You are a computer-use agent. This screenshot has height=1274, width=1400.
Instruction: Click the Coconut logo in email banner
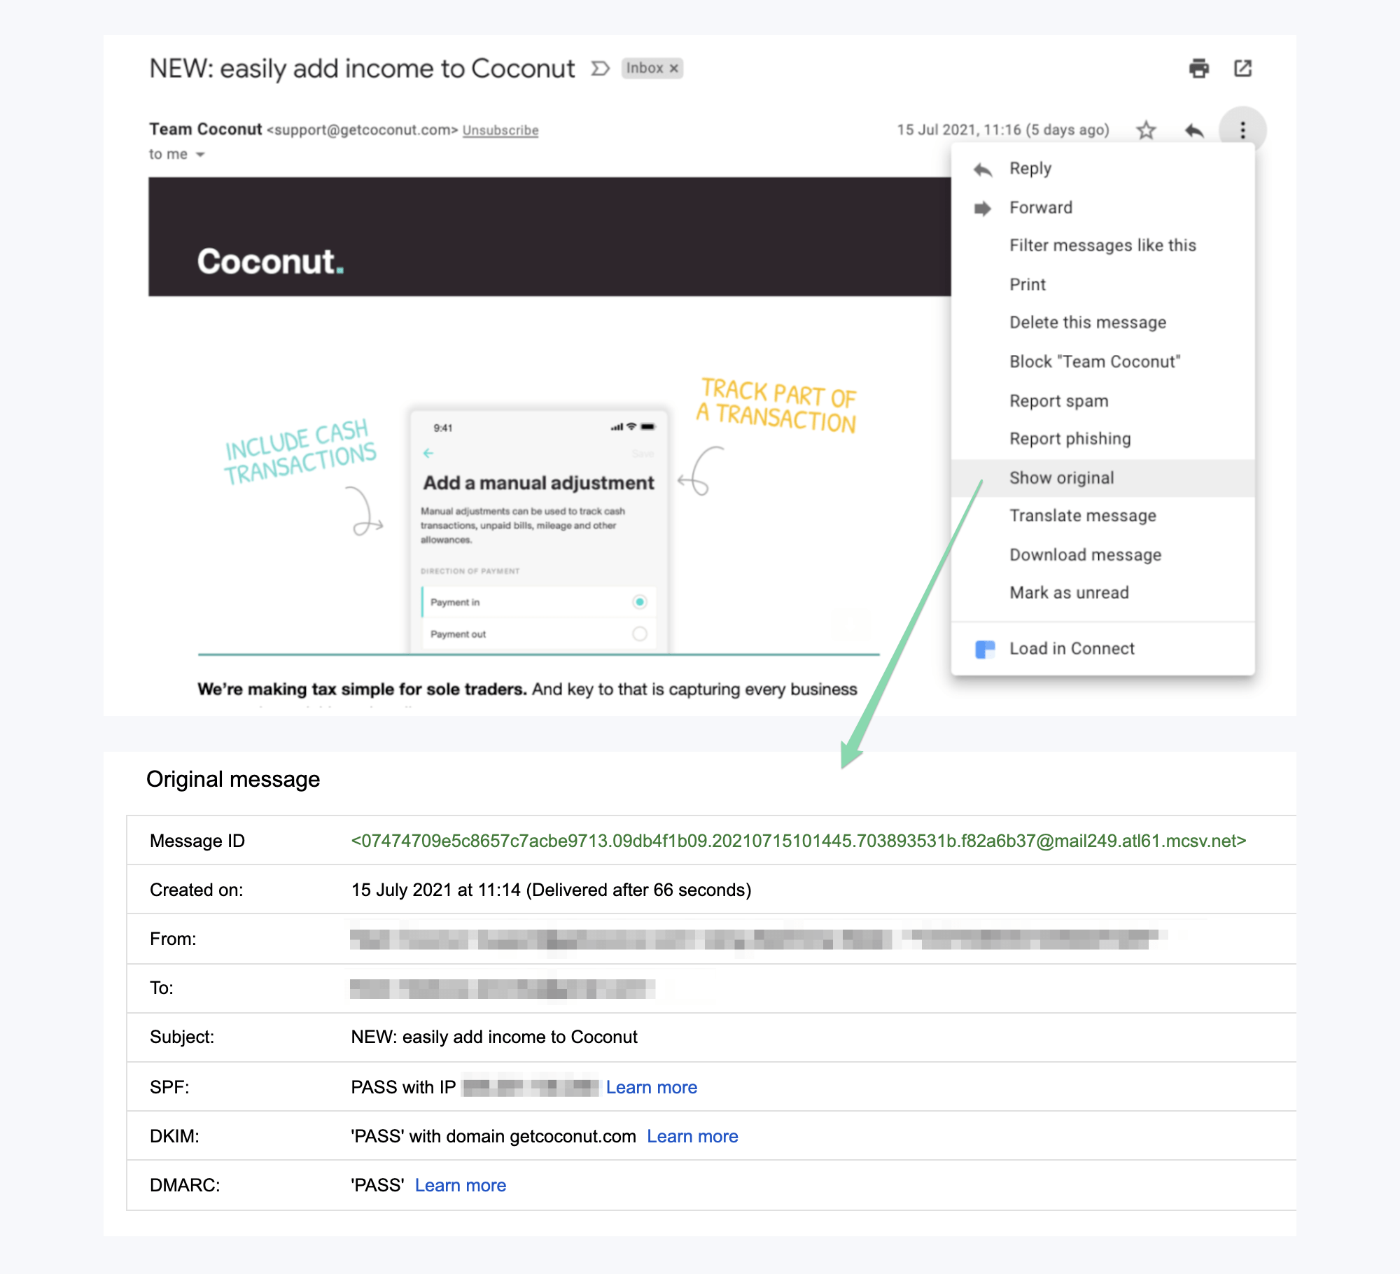[x=270, y=262]
